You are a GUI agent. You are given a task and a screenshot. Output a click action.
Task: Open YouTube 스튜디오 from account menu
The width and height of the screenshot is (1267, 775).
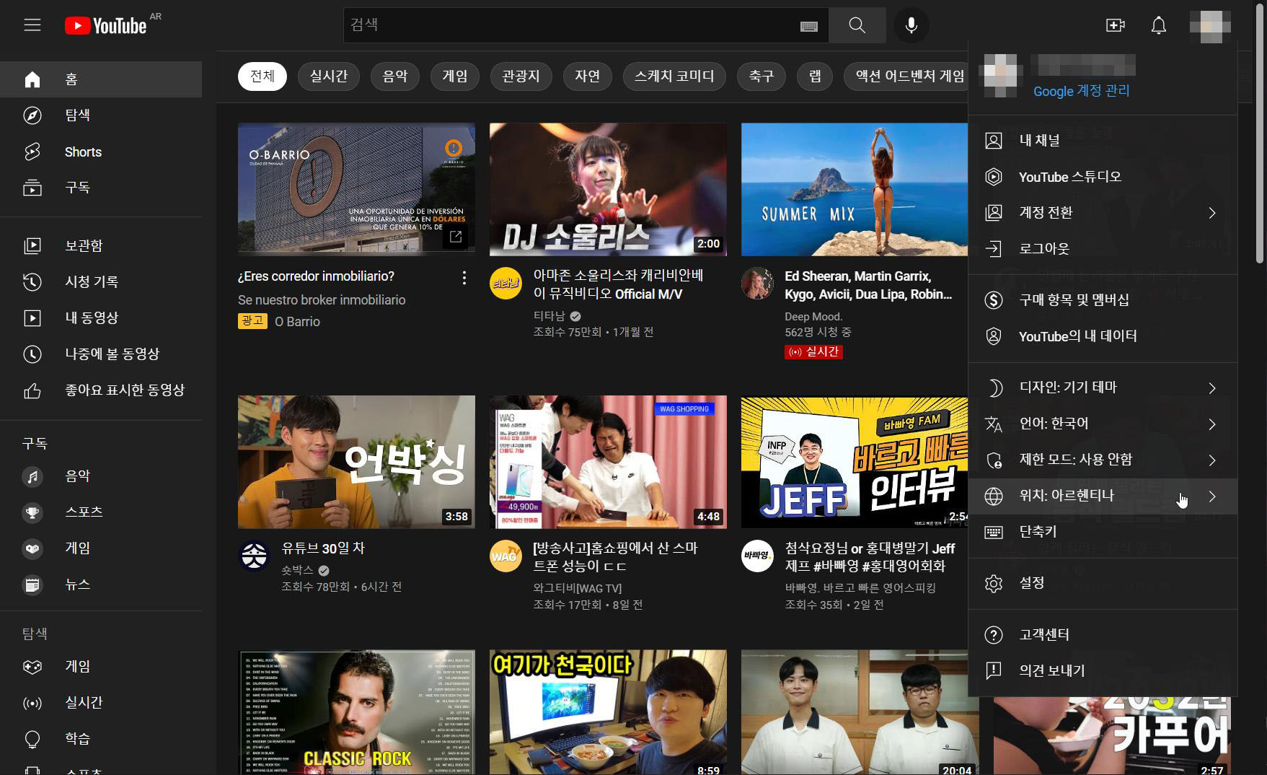[1103, 177]
